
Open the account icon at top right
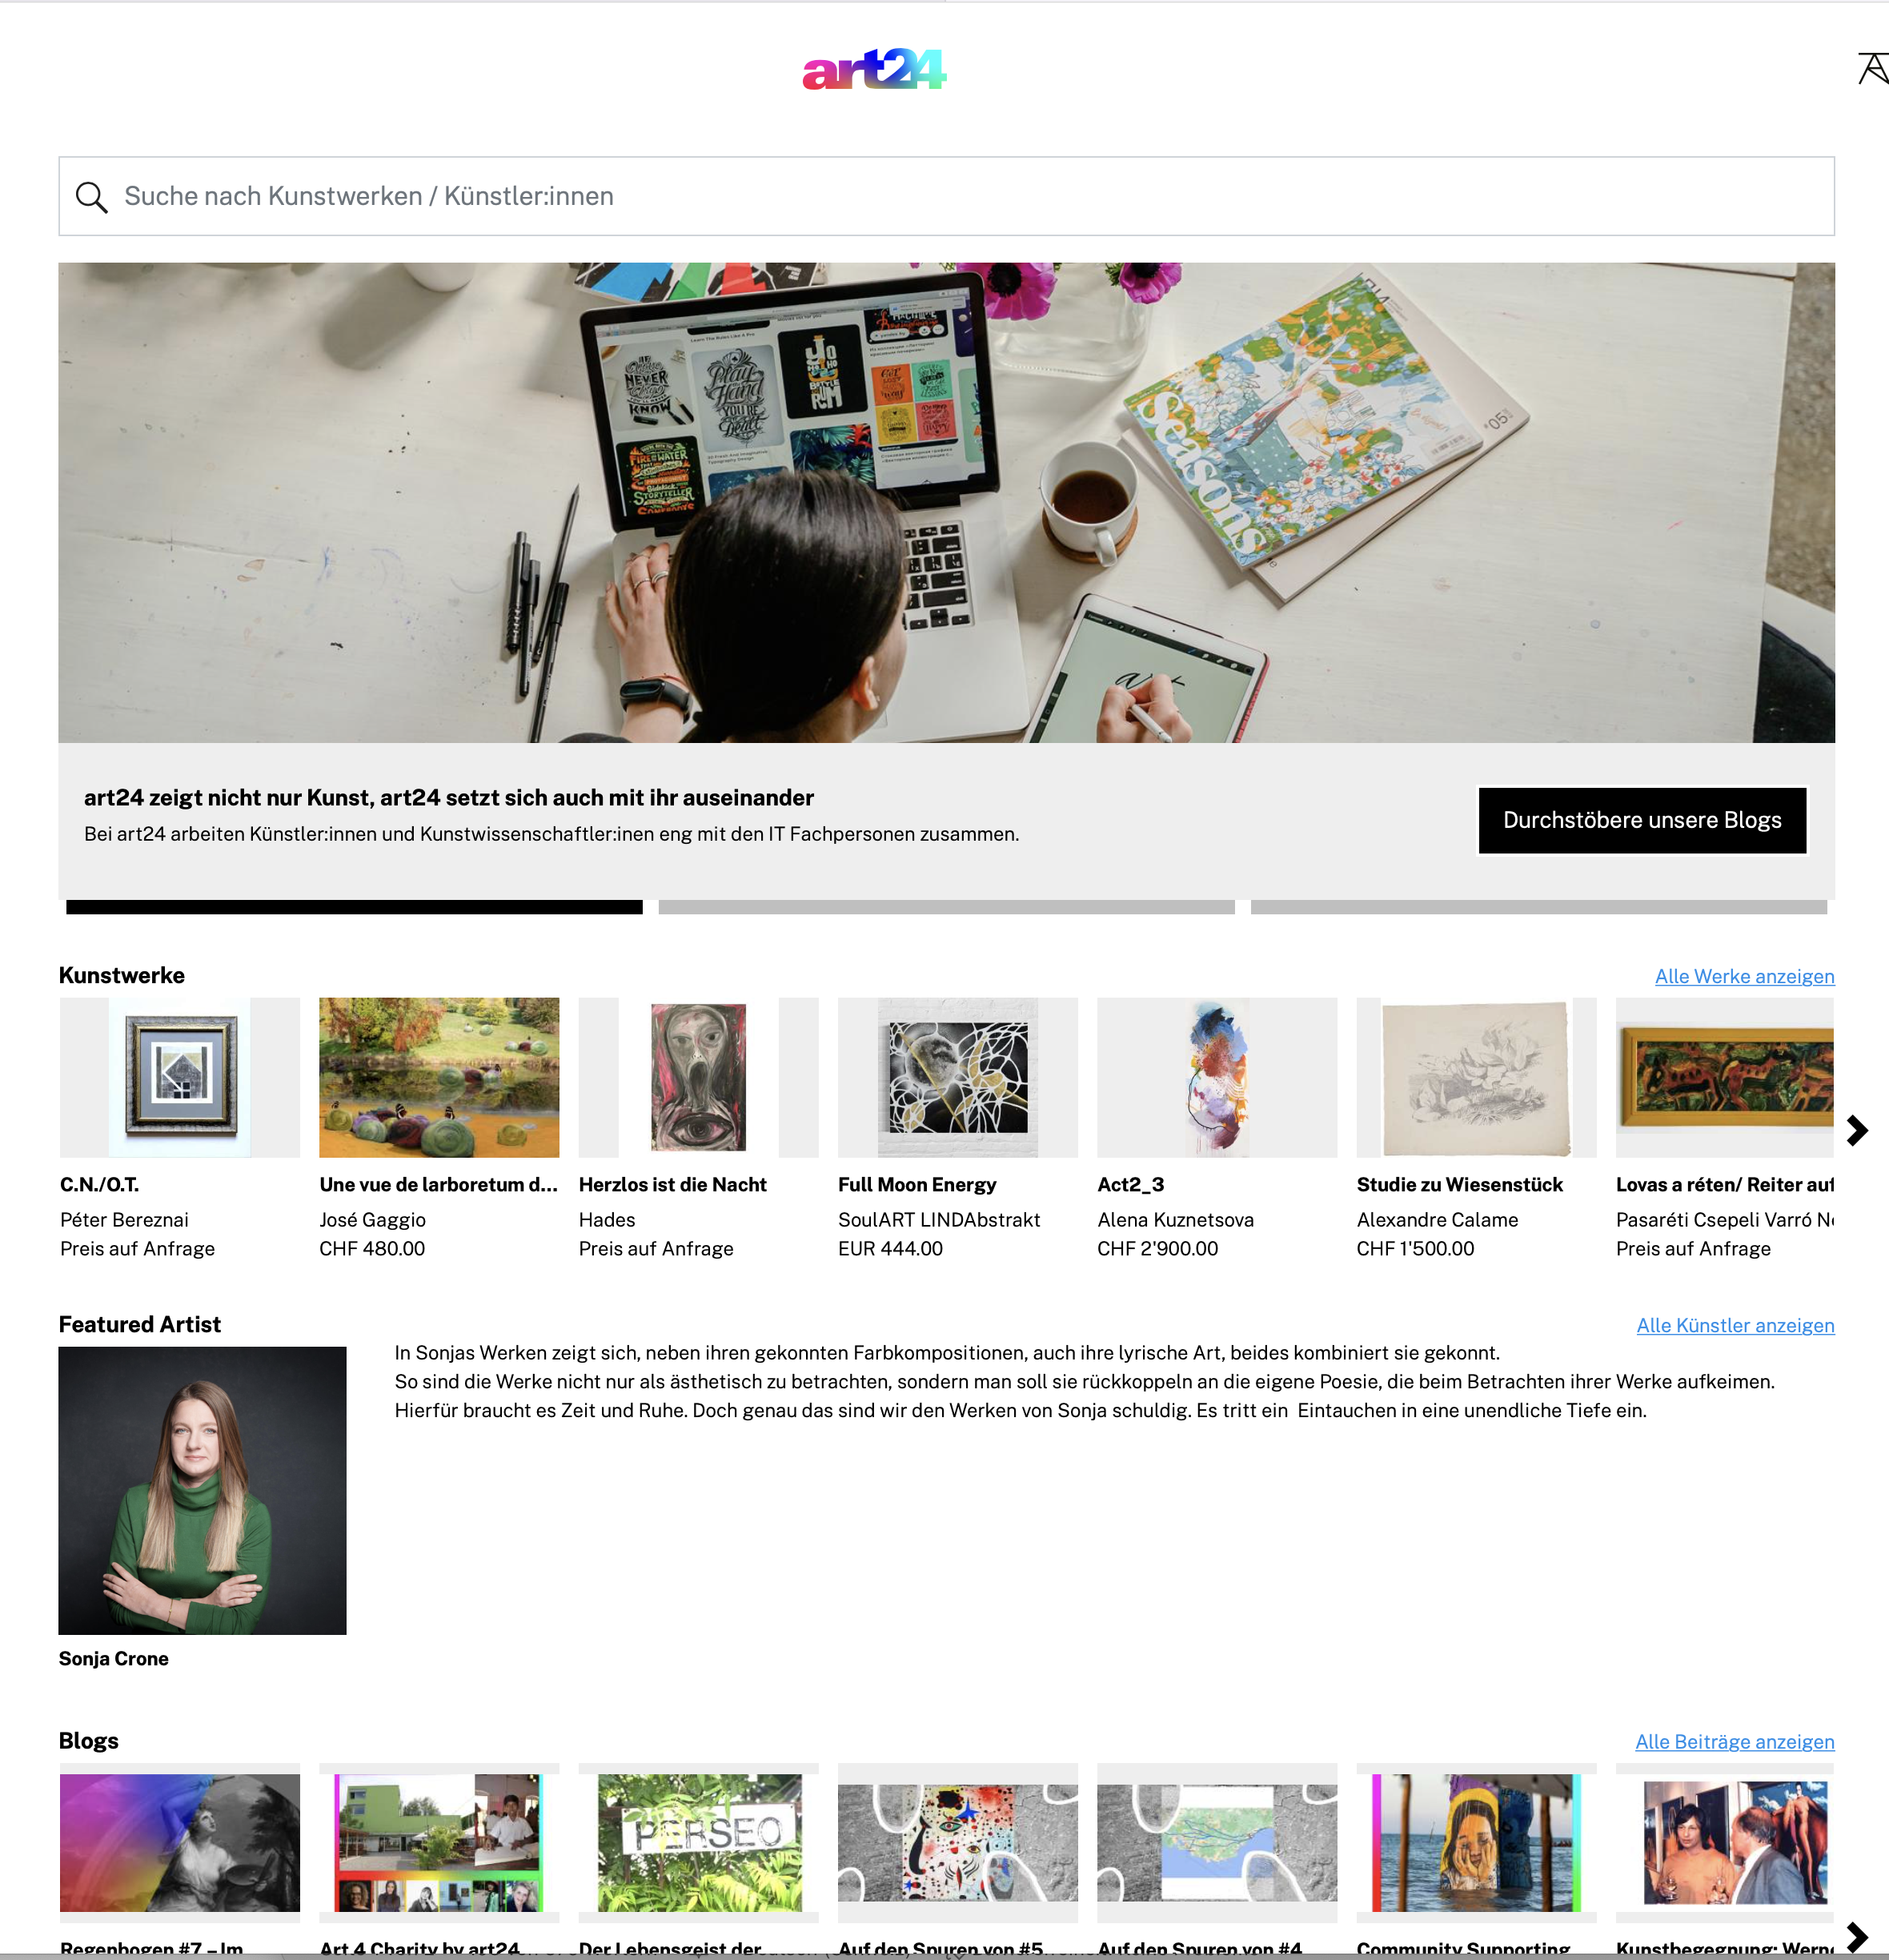point(1872,69)
